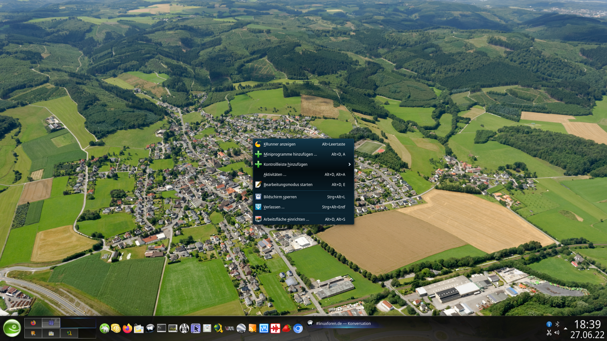
Task: Choose Bildschirm sperren entry
Action: pyautogui.click(x=303, y=197)
